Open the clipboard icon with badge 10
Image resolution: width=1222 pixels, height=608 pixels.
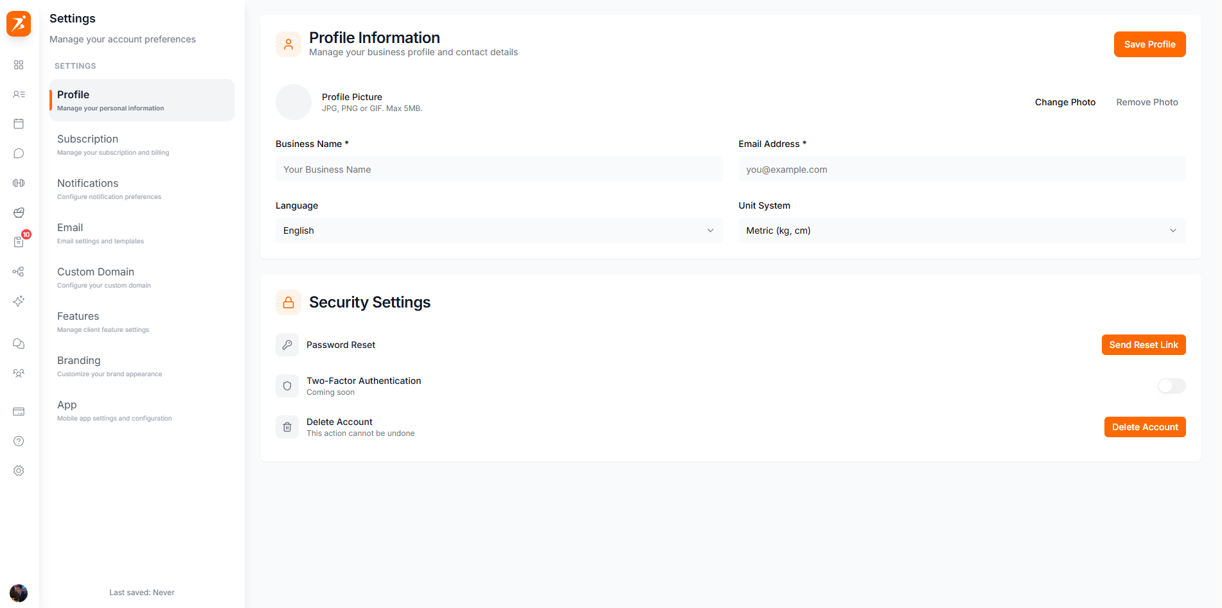click(19, 241)
